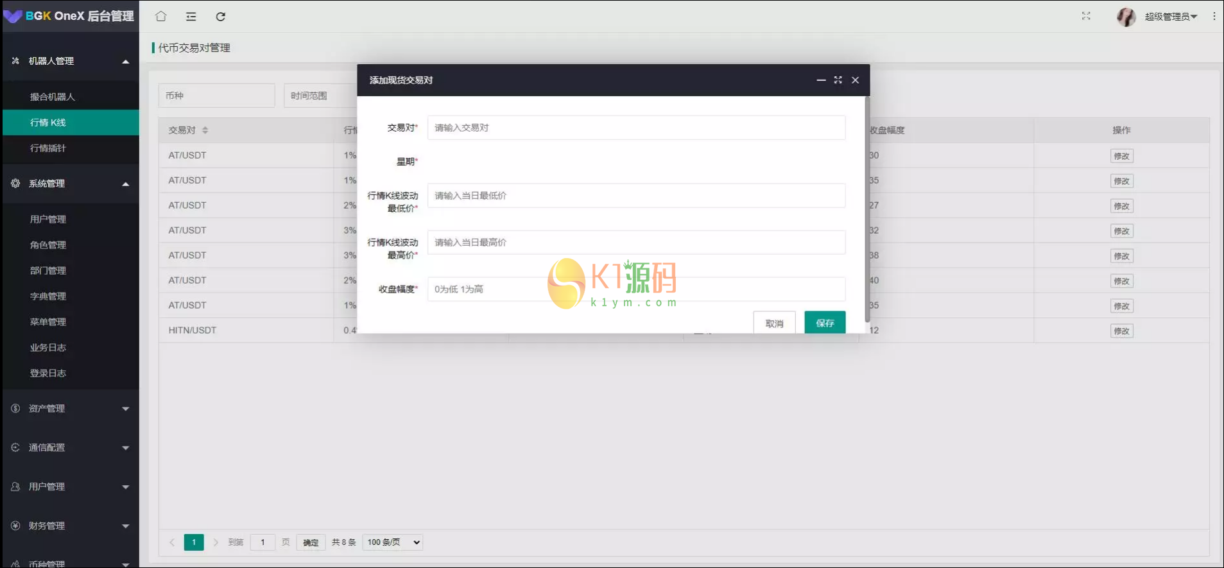Click the 资产管理 coin icon
The height and width of the screenshot is (568, 1224).
[x=15, y=409]
